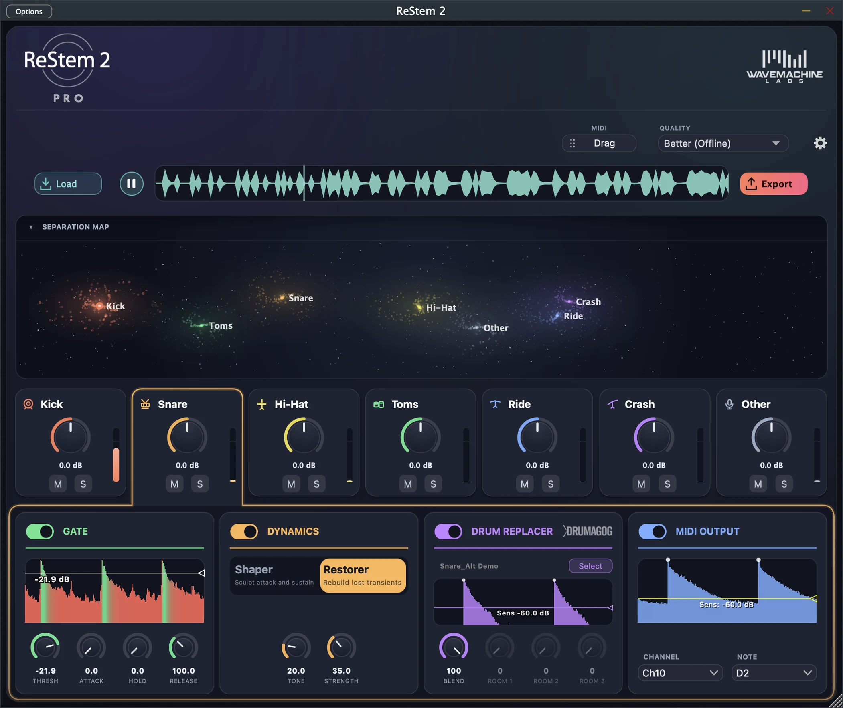Click Select for the drum sample
This screenshot has height=708, width=843.
point(590,566)
